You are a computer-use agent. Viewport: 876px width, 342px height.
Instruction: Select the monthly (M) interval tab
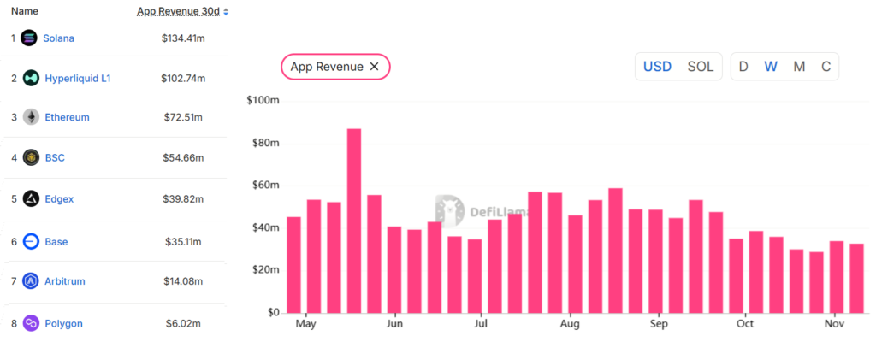coord(799,67)
